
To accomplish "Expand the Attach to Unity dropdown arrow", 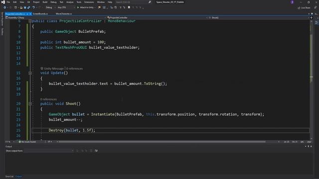I will [x=95, y=7].
